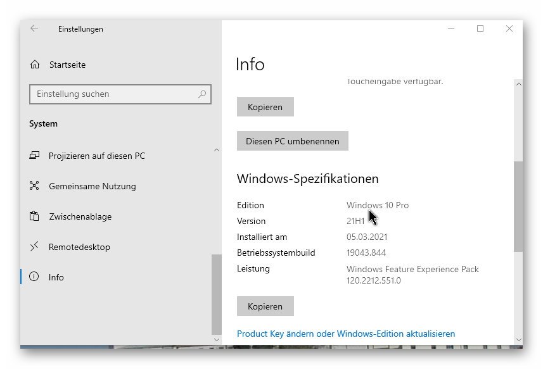Click the Projizieren auf diesen PC icon
The width and height of the screenshot is (543, 369).
[34, 155]
